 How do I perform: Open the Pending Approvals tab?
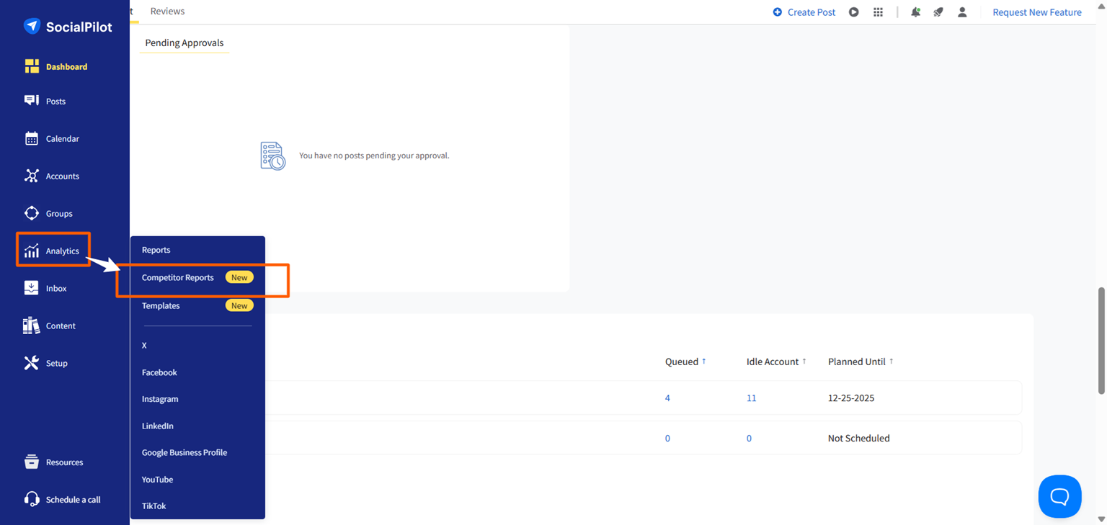(184, 42)
